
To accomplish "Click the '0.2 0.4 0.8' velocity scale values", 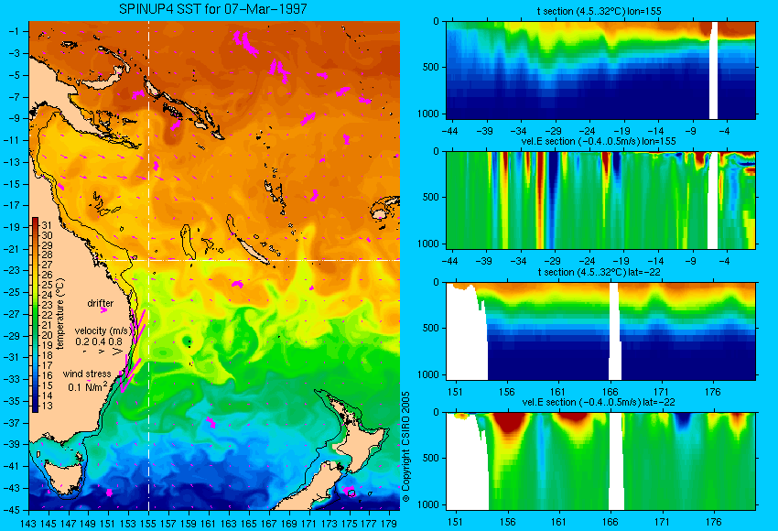I will tap(99, 341).
